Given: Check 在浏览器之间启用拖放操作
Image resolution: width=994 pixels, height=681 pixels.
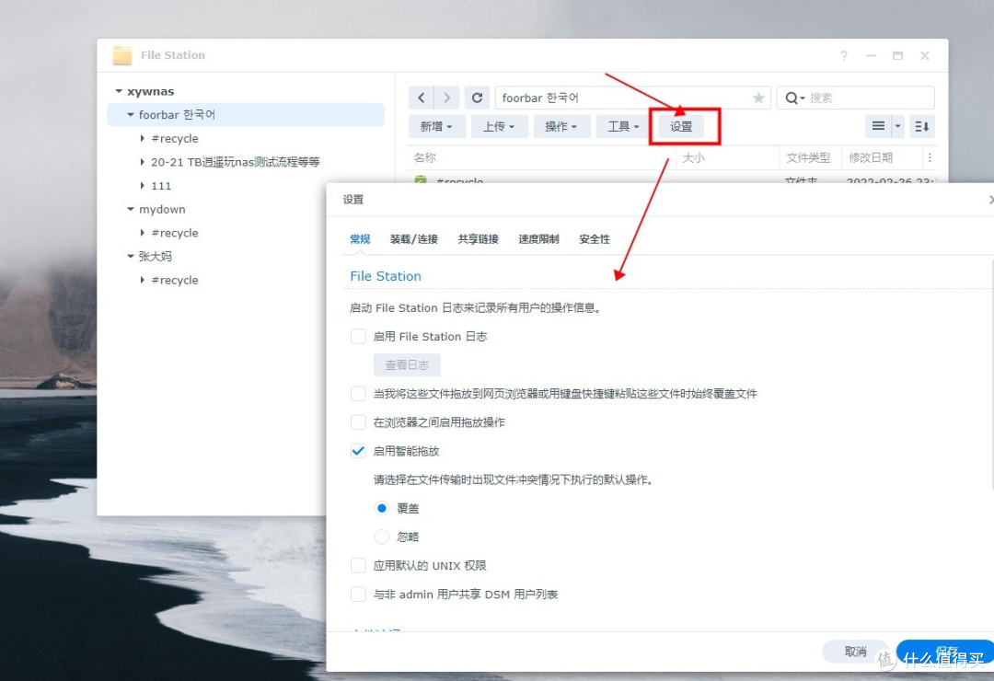Looking at the screenshot, I should coord(358,422).
